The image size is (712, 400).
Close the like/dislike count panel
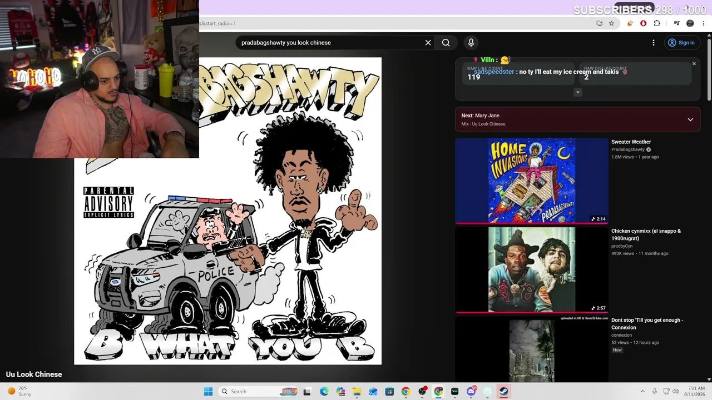tap(694, 64)
